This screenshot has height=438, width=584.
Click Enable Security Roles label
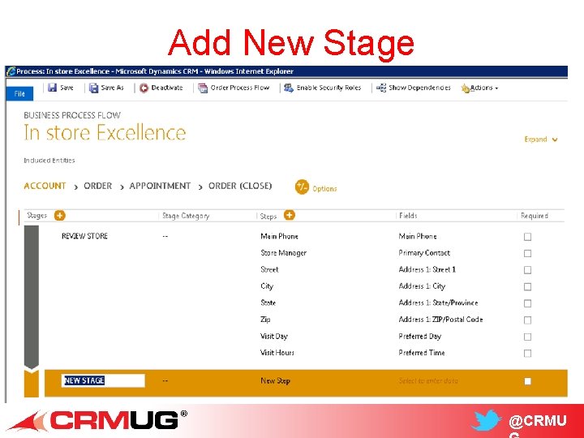(328, 88)
